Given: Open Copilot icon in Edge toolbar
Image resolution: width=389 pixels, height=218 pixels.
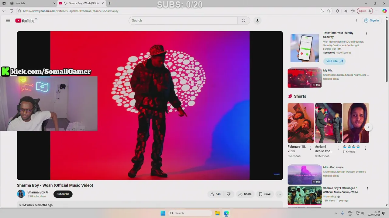Looking at the screenshot, I should click(x=384, y=11).
